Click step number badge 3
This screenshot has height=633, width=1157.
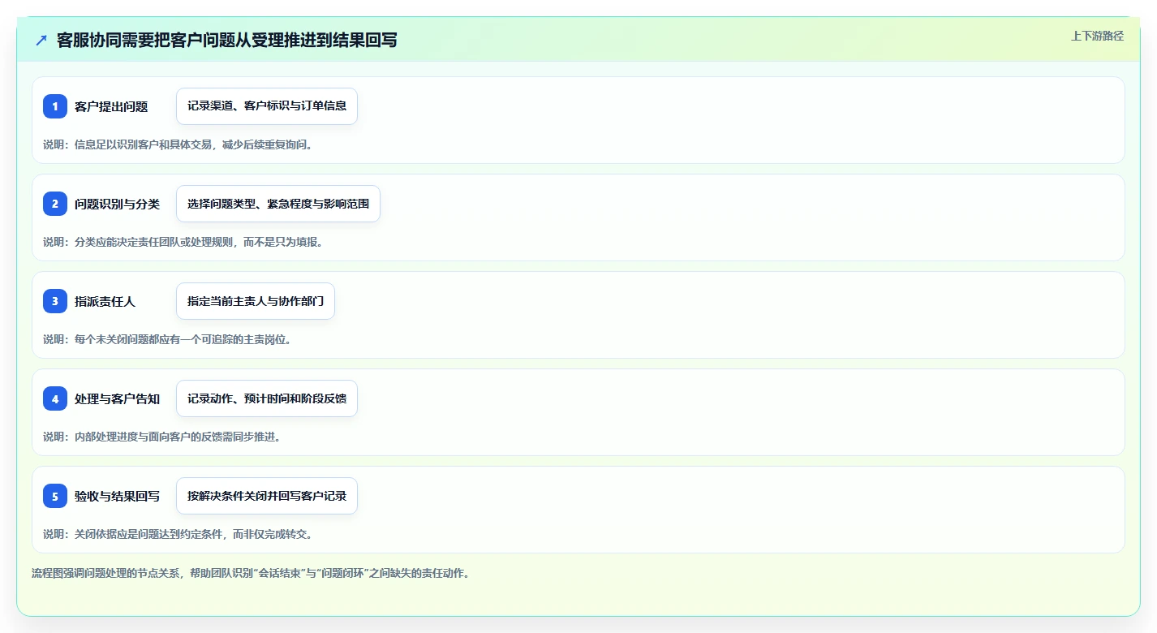pyautogui.click(x=55, y=301)
